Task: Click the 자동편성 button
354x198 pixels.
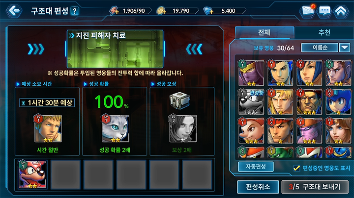Action: click(x=256, y=167)
